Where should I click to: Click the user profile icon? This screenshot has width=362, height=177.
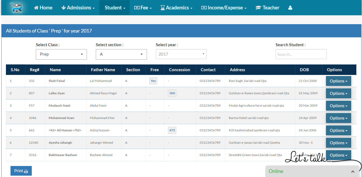[x=290, y=8]
